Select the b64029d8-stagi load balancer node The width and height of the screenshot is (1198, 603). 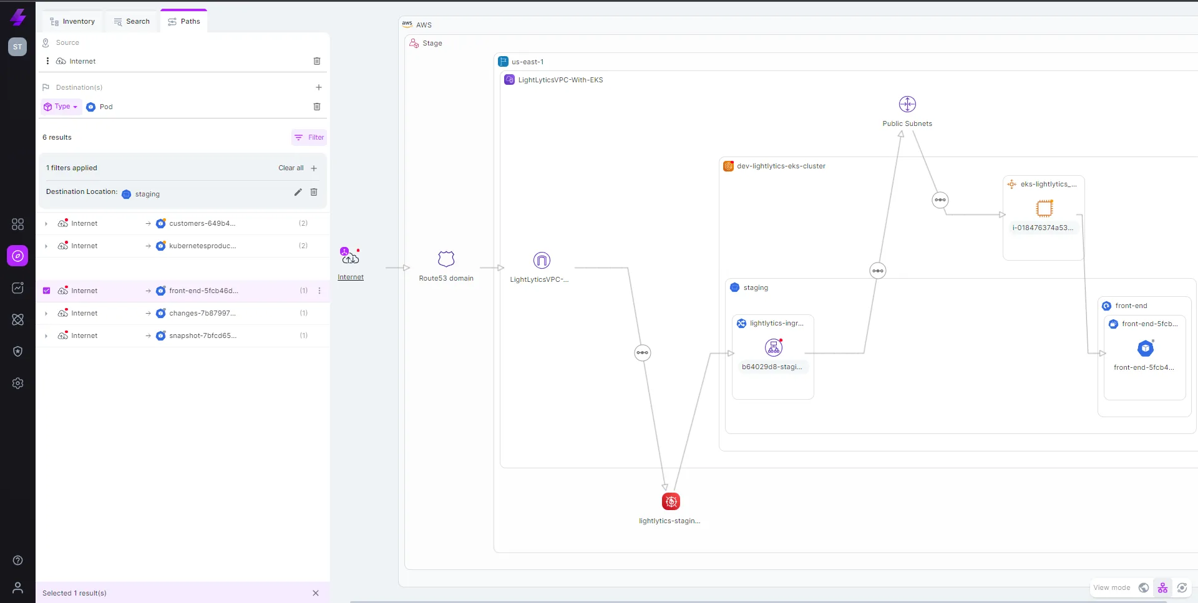[774, 347]
